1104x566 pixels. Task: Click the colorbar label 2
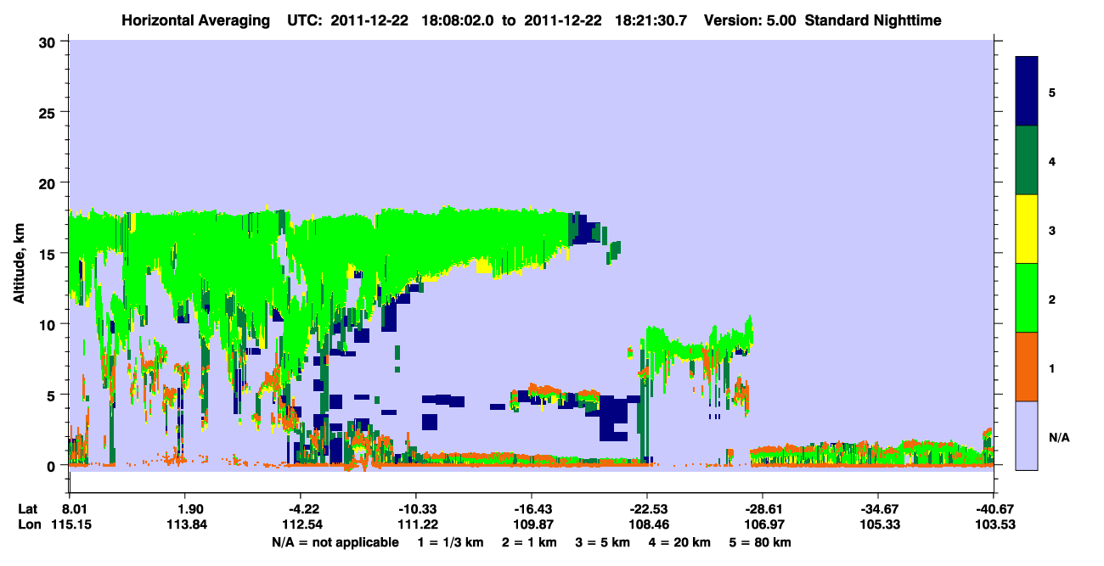click(x=1052, y=298)
